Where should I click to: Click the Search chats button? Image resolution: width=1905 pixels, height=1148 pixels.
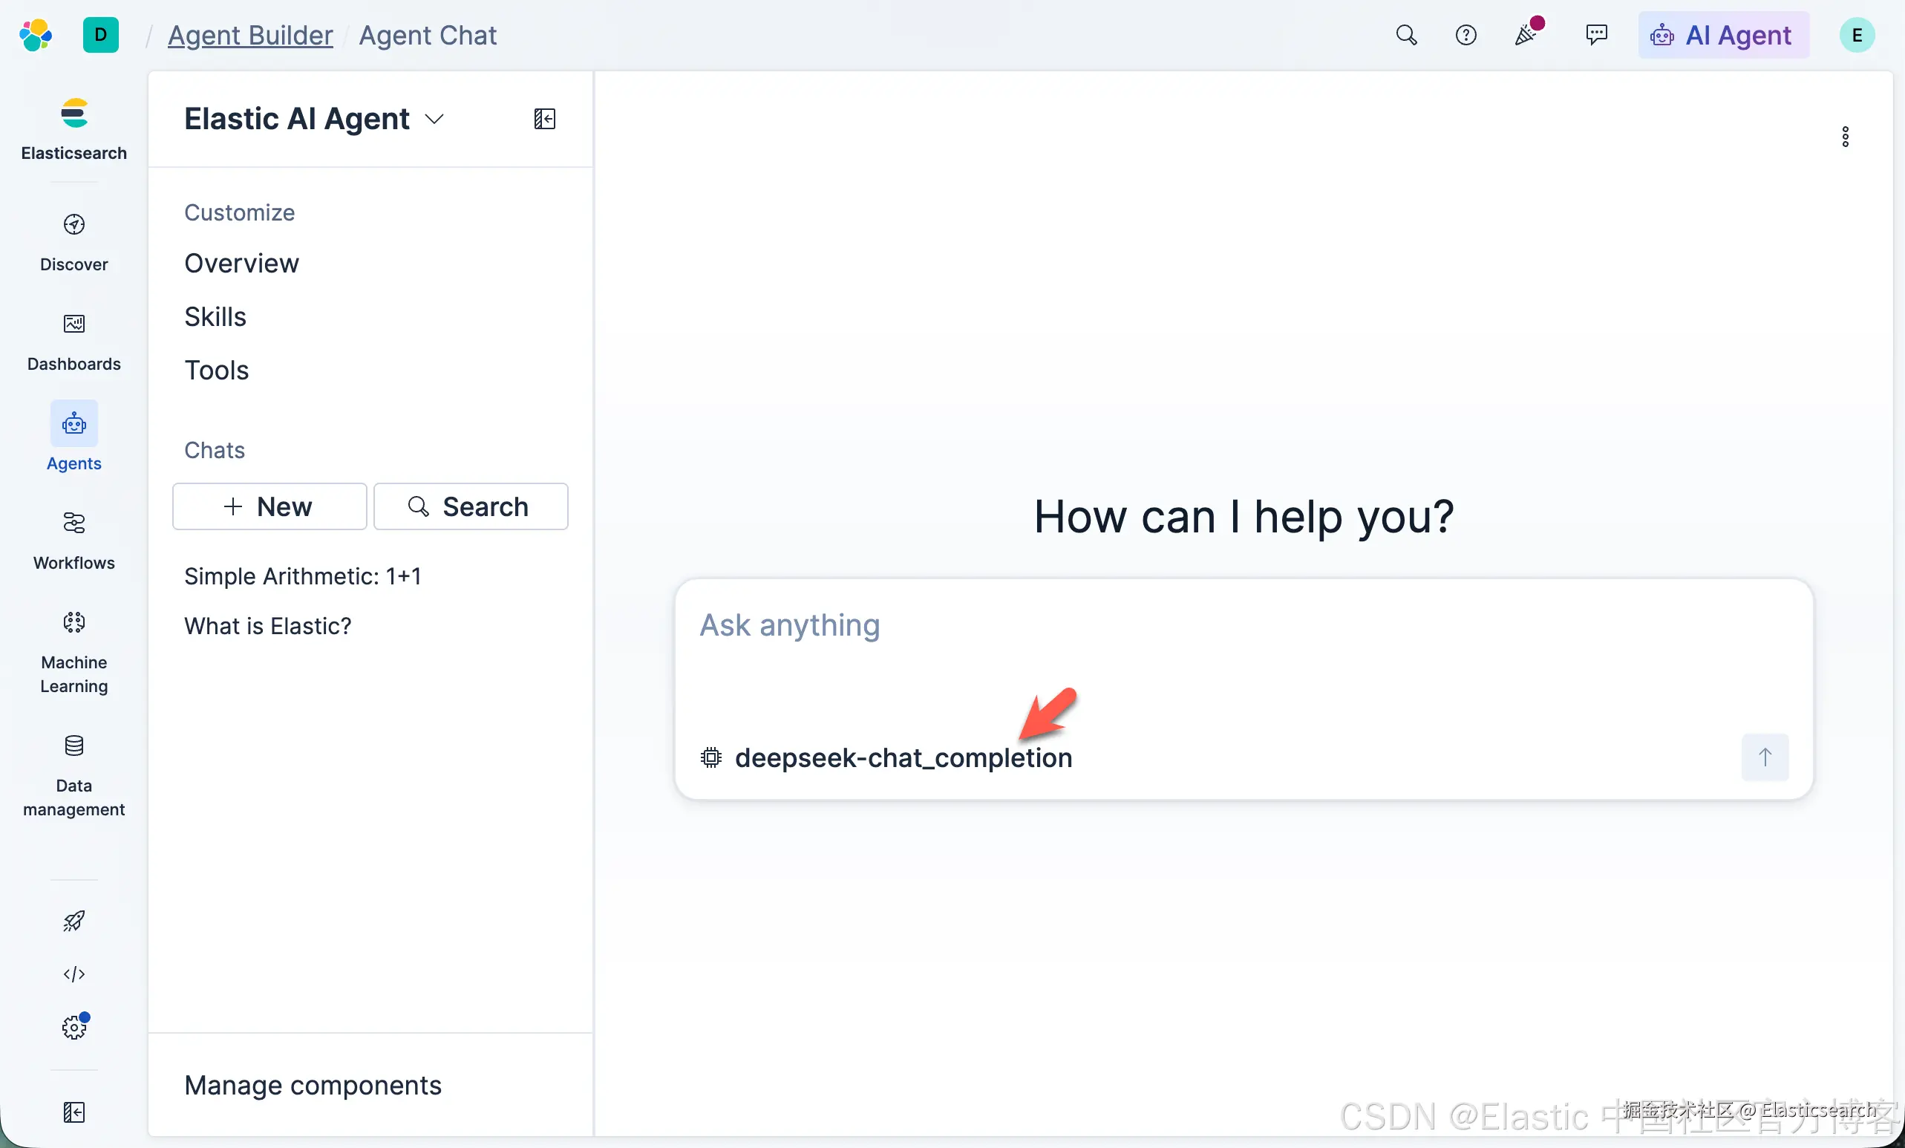click(x=471, y=506)
